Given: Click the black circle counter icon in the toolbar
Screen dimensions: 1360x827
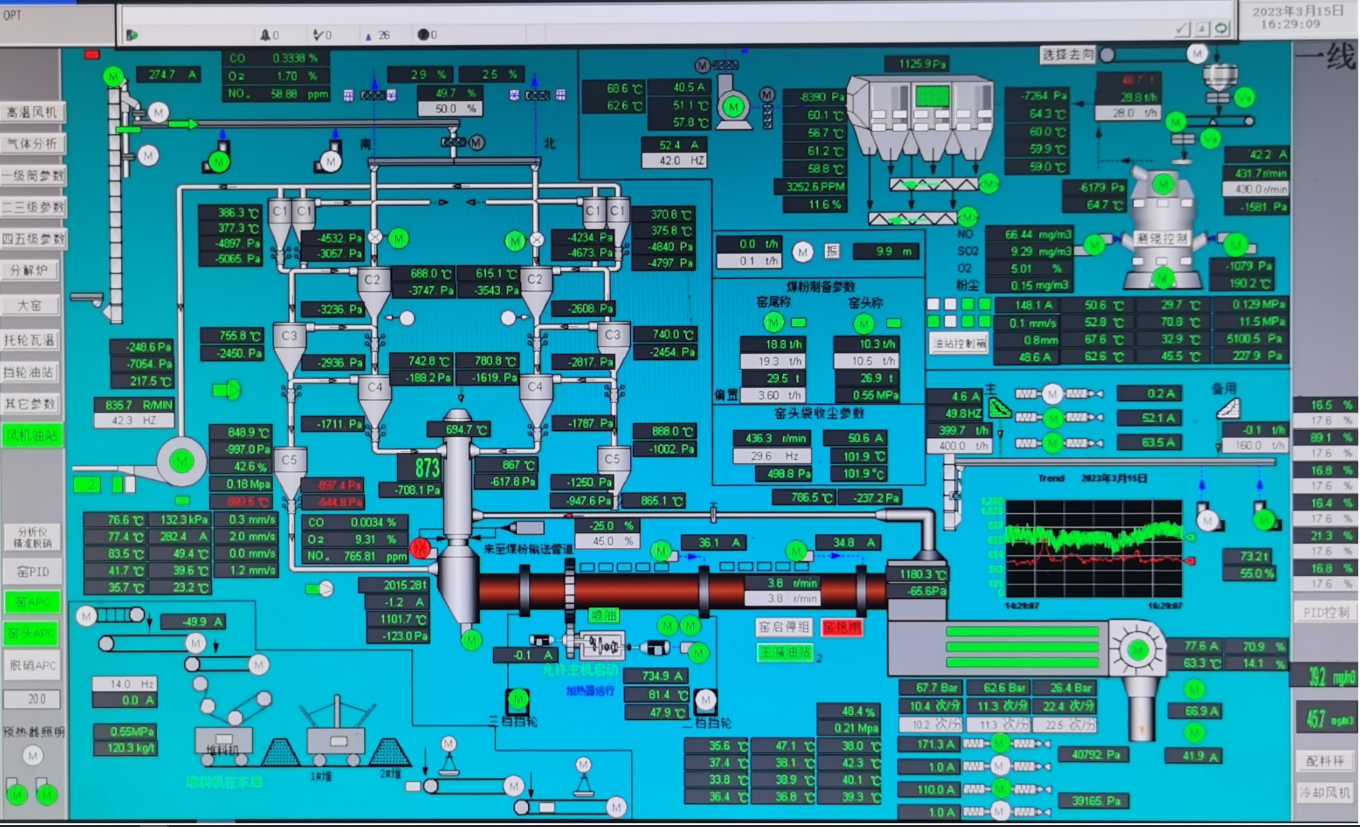Looking at the screenshot, I should click(423, 35).
